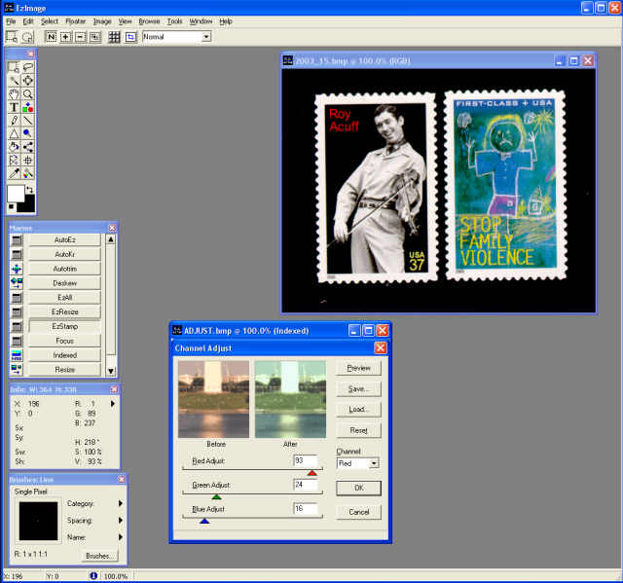Enable New selection mode (N)
Screen dimensions: 623x583
pos(52,37)
